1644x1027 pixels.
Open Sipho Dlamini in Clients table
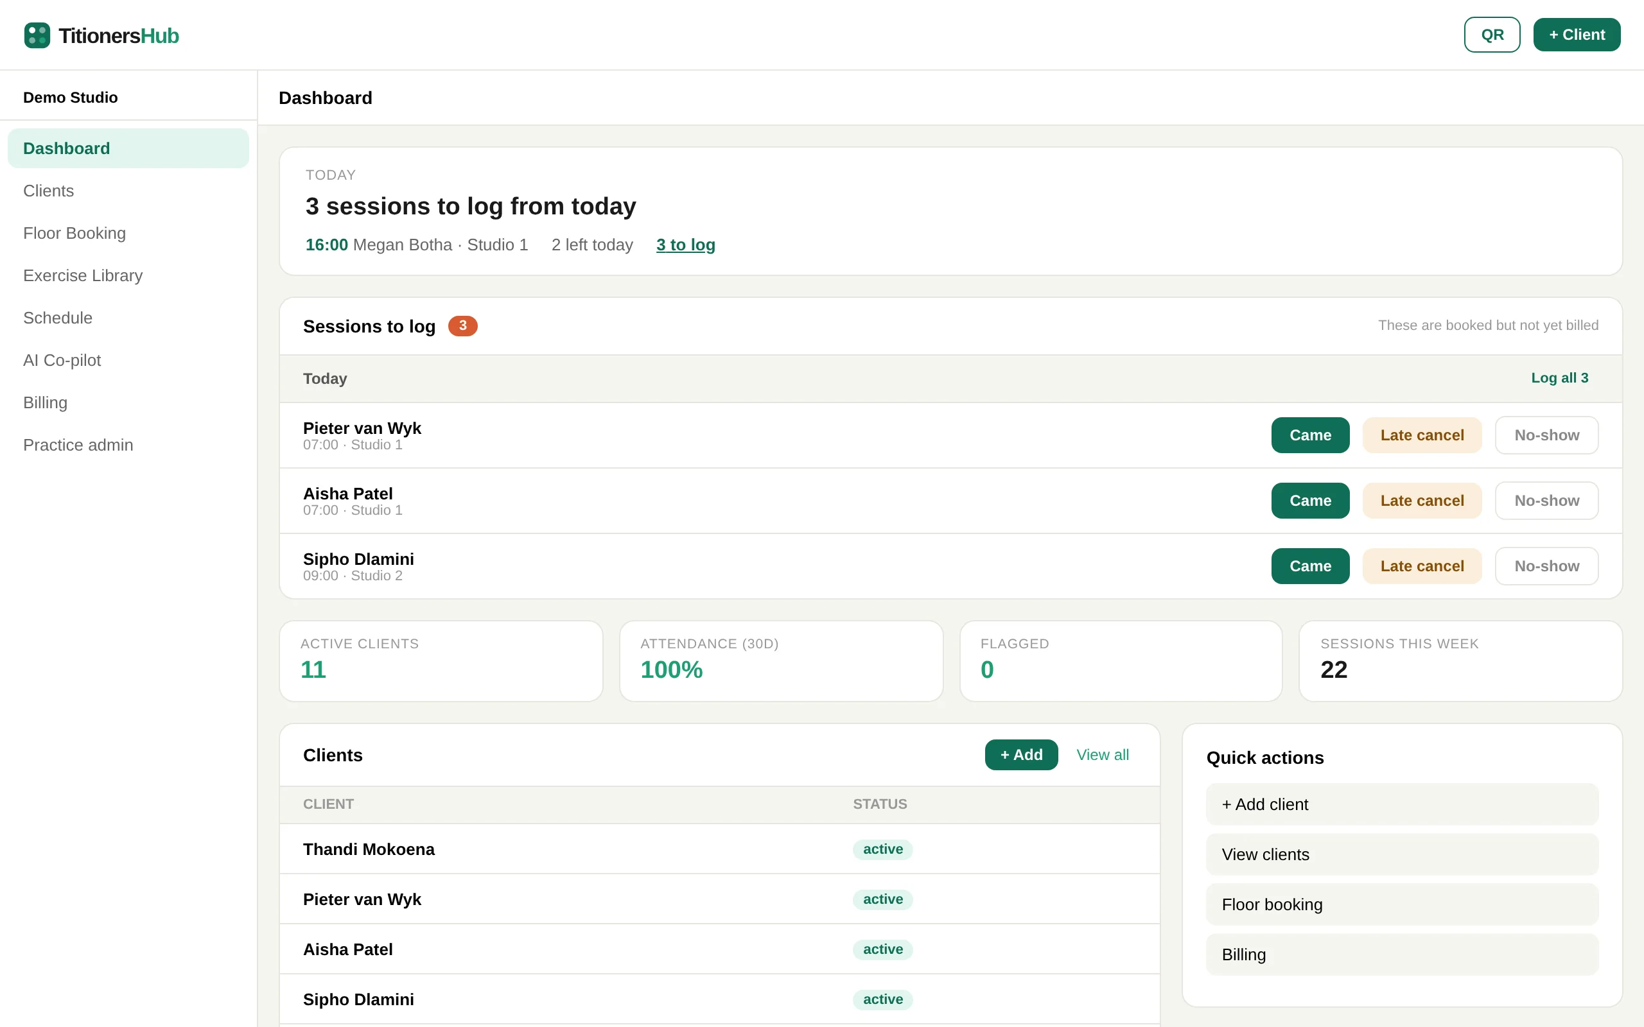(719, 999)
